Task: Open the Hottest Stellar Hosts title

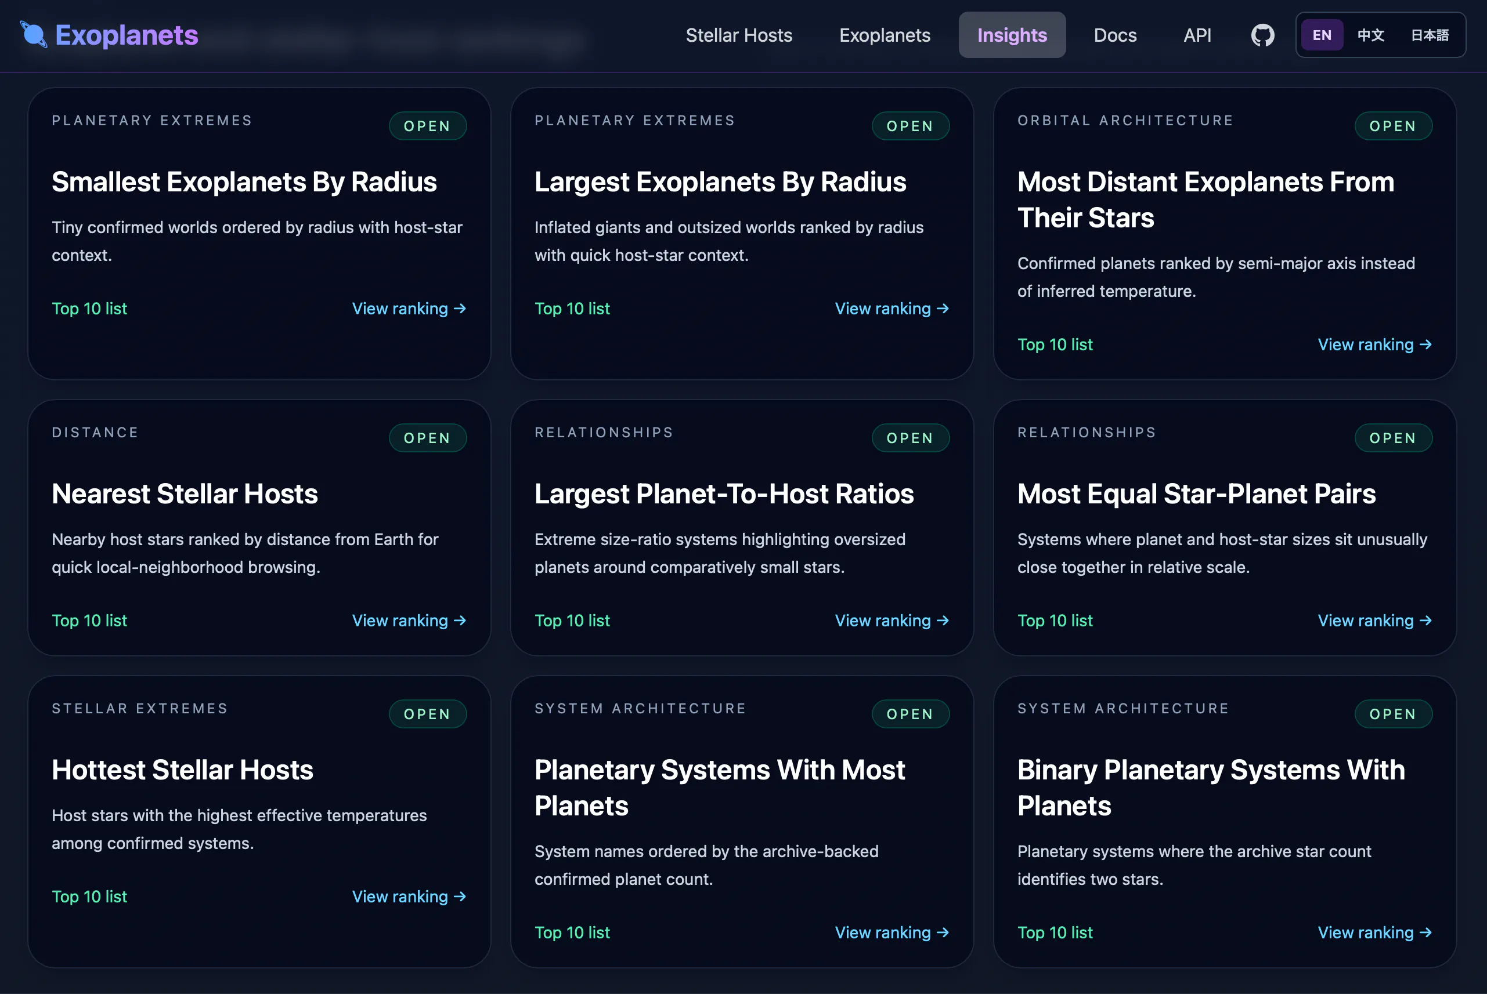Action: coord(182,770)
